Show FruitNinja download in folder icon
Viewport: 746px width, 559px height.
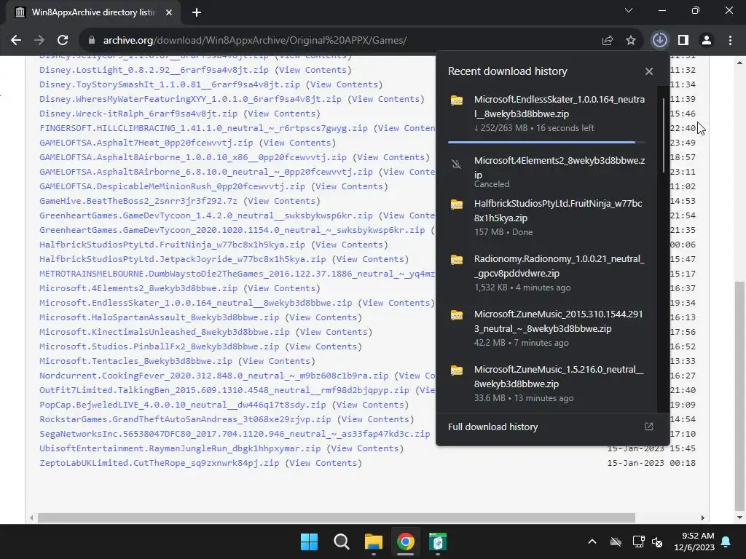[x=457, y=205]
